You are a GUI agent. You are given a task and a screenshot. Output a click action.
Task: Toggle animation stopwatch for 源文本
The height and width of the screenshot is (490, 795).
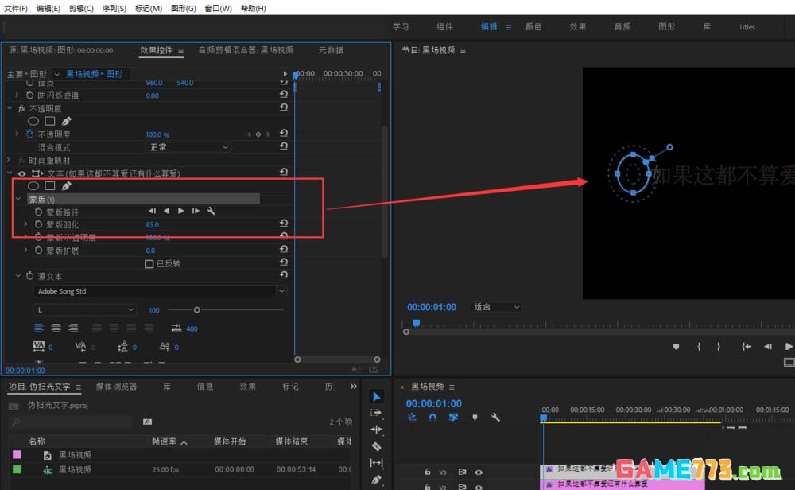(30, 276)
